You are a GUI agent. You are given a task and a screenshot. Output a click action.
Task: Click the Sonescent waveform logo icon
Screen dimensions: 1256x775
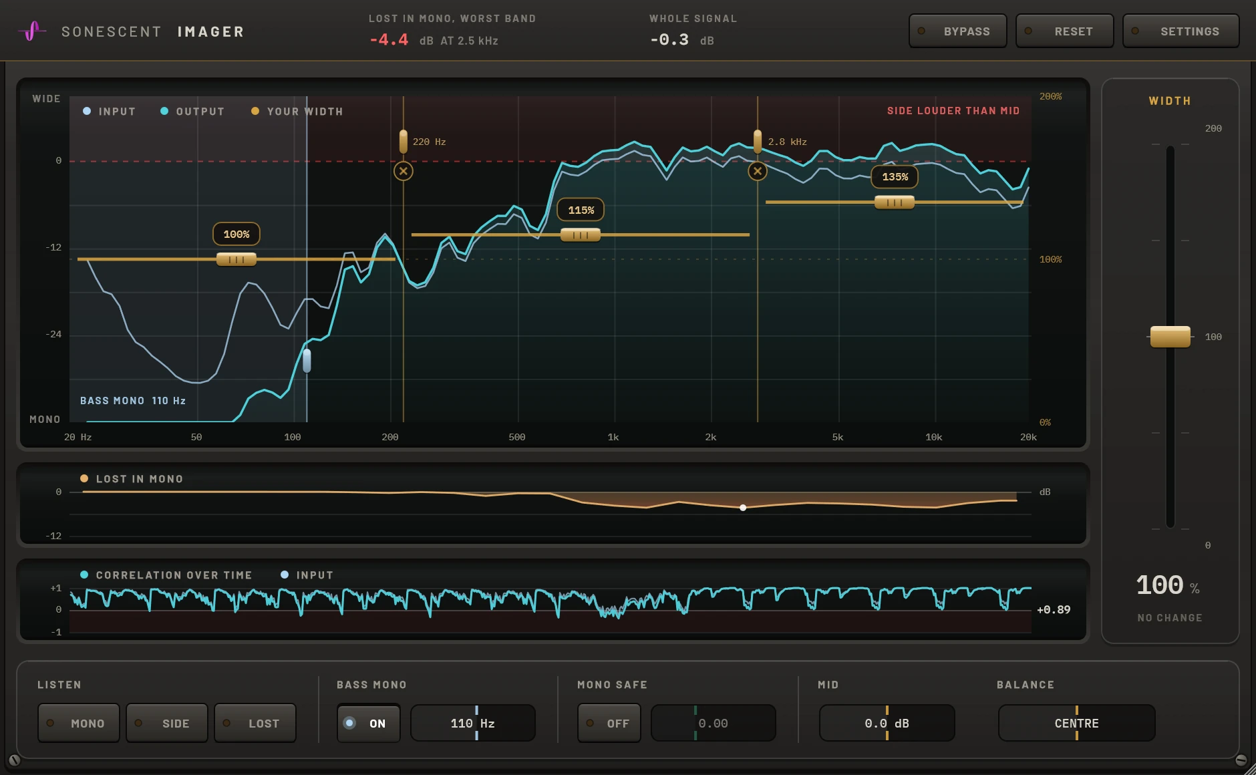pyautogui.click(x=32, y=31)
